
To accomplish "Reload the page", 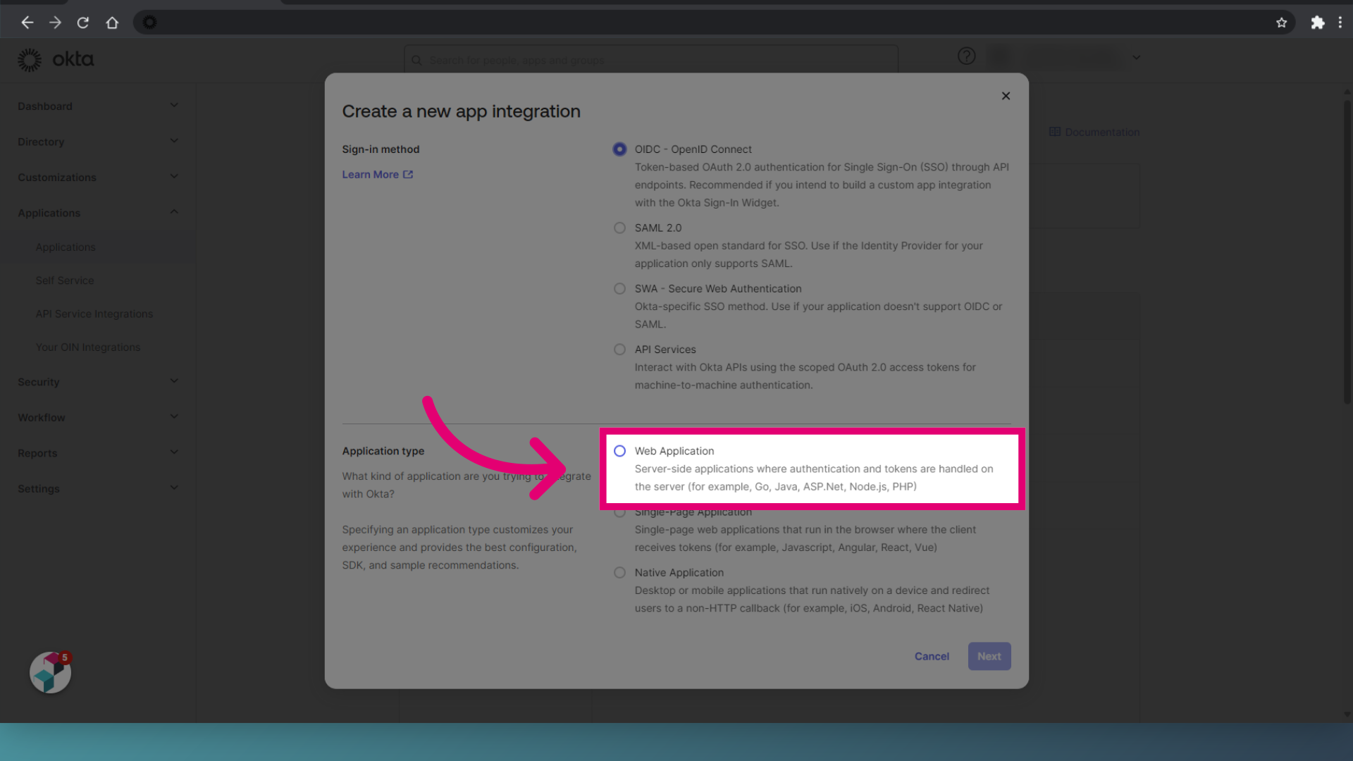I will tap(83, 23).
